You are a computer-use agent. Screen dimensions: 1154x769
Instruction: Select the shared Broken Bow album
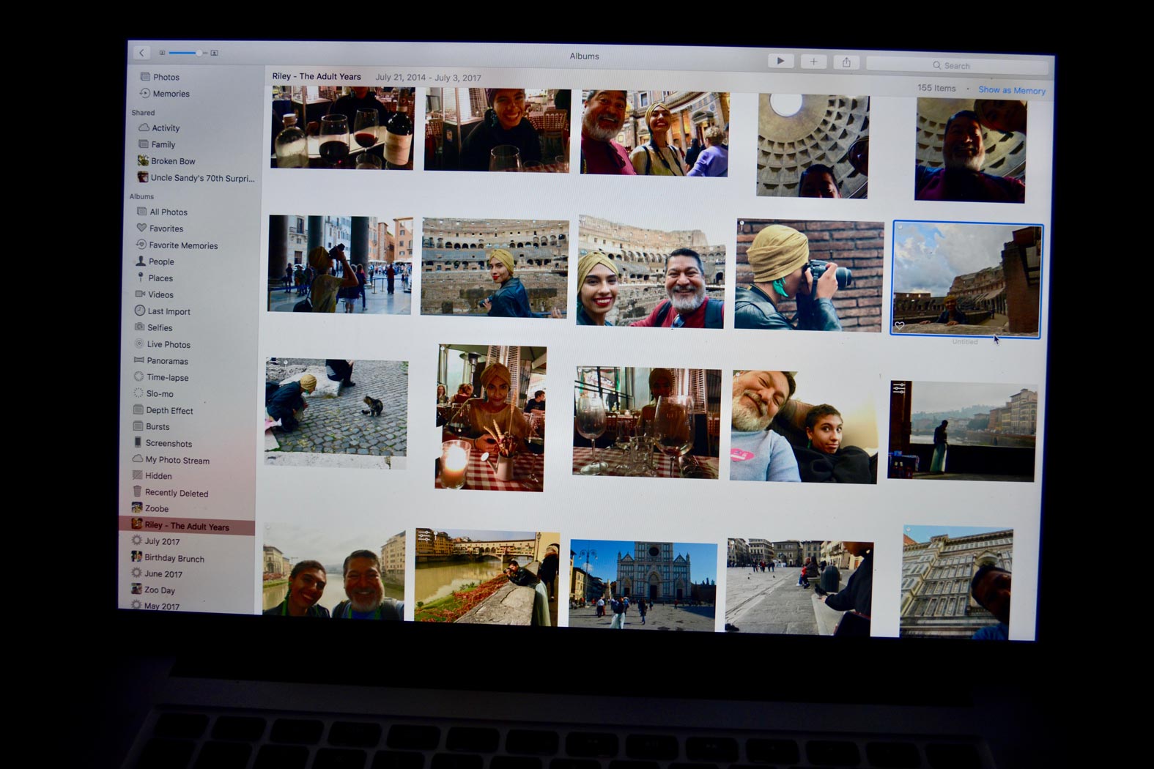tap(173, 161)
